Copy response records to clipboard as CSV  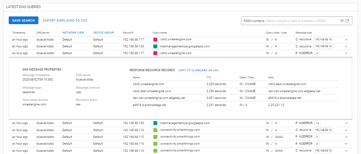click(199, 70)
